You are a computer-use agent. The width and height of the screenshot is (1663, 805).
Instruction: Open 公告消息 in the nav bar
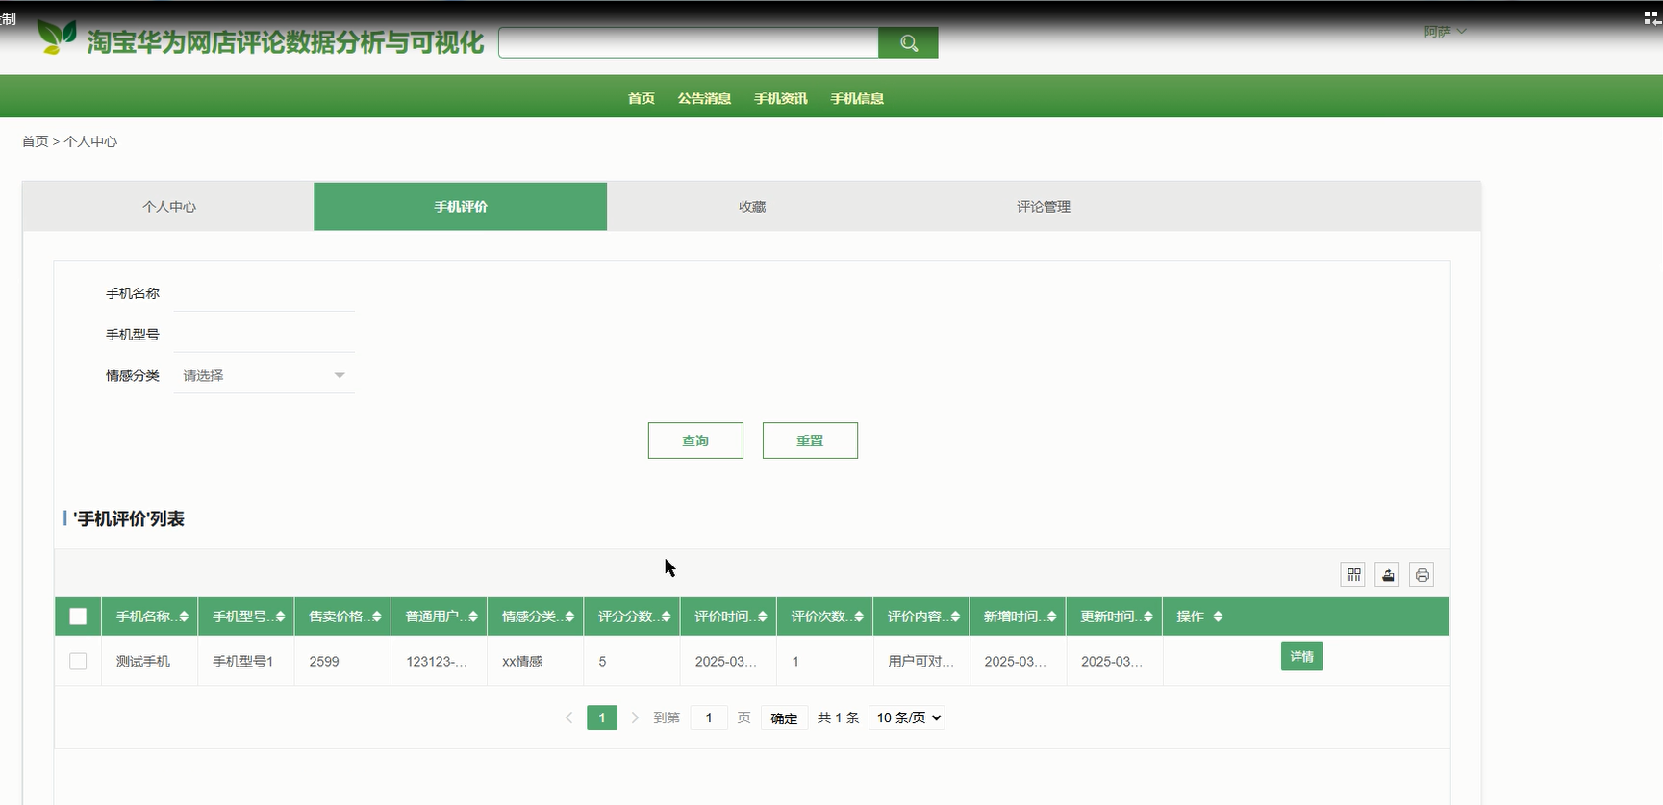point(704,98)
